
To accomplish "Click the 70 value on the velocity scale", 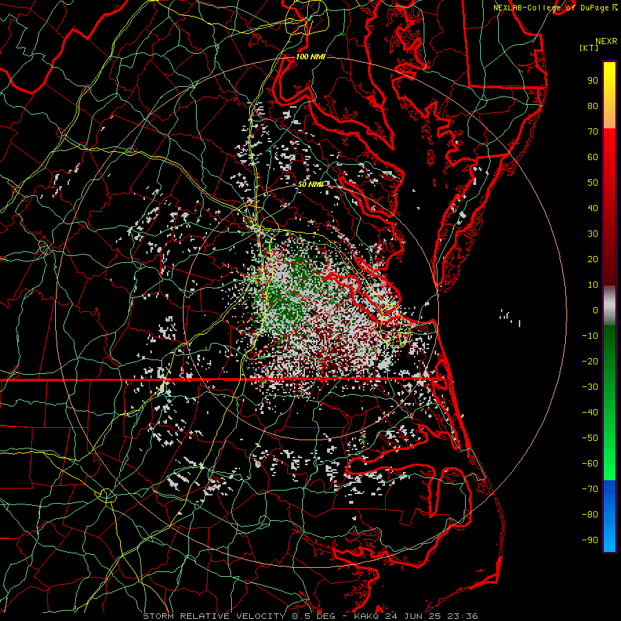I will point(593,132).
